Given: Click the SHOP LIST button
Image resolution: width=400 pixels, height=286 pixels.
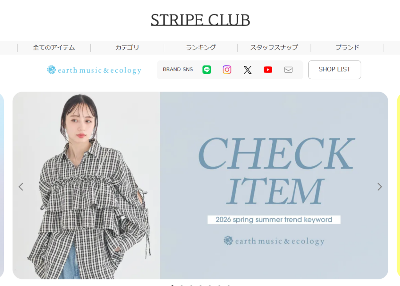Looking at the screenshot, I should tap(334, 69).
